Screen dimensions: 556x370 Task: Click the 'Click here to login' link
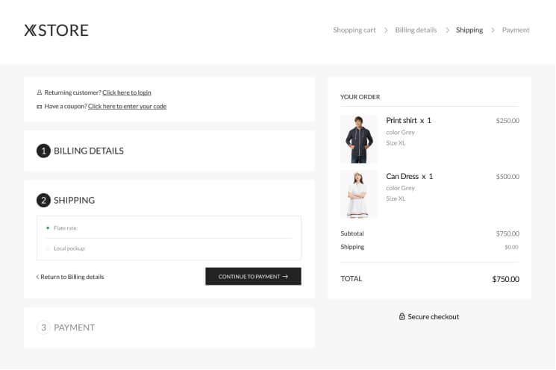tap(127, 92)
